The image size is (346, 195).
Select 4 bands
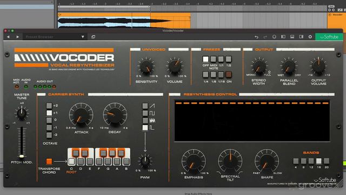coord(296,161)
